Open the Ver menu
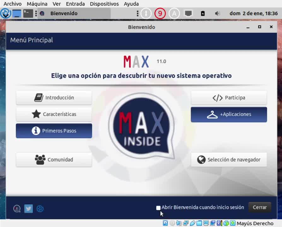The image size is (282, 227). click(x=57, y=4)
